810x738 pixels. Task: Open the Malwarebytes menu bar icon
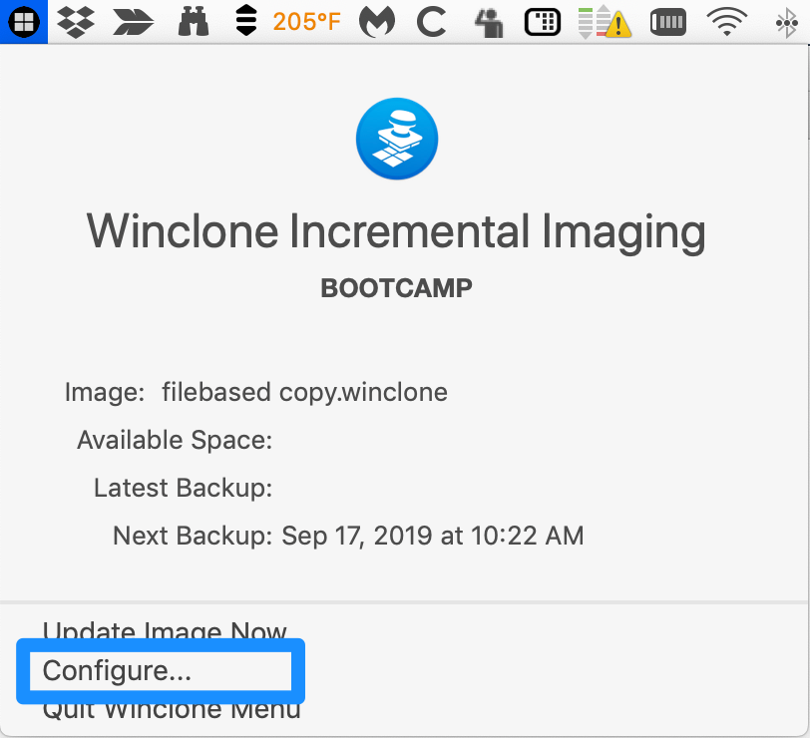click(377, 22)
